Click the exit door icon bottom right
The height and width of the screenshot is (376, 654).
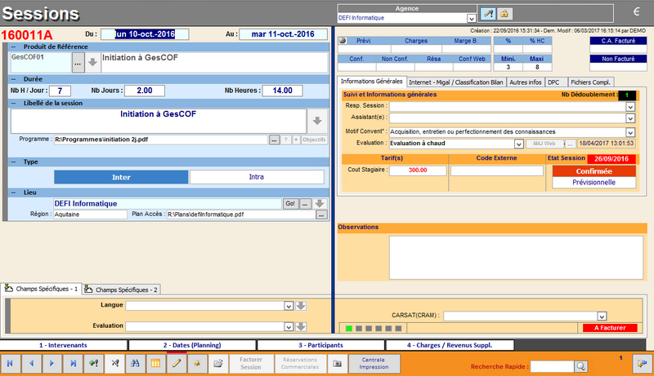point(640,364)
